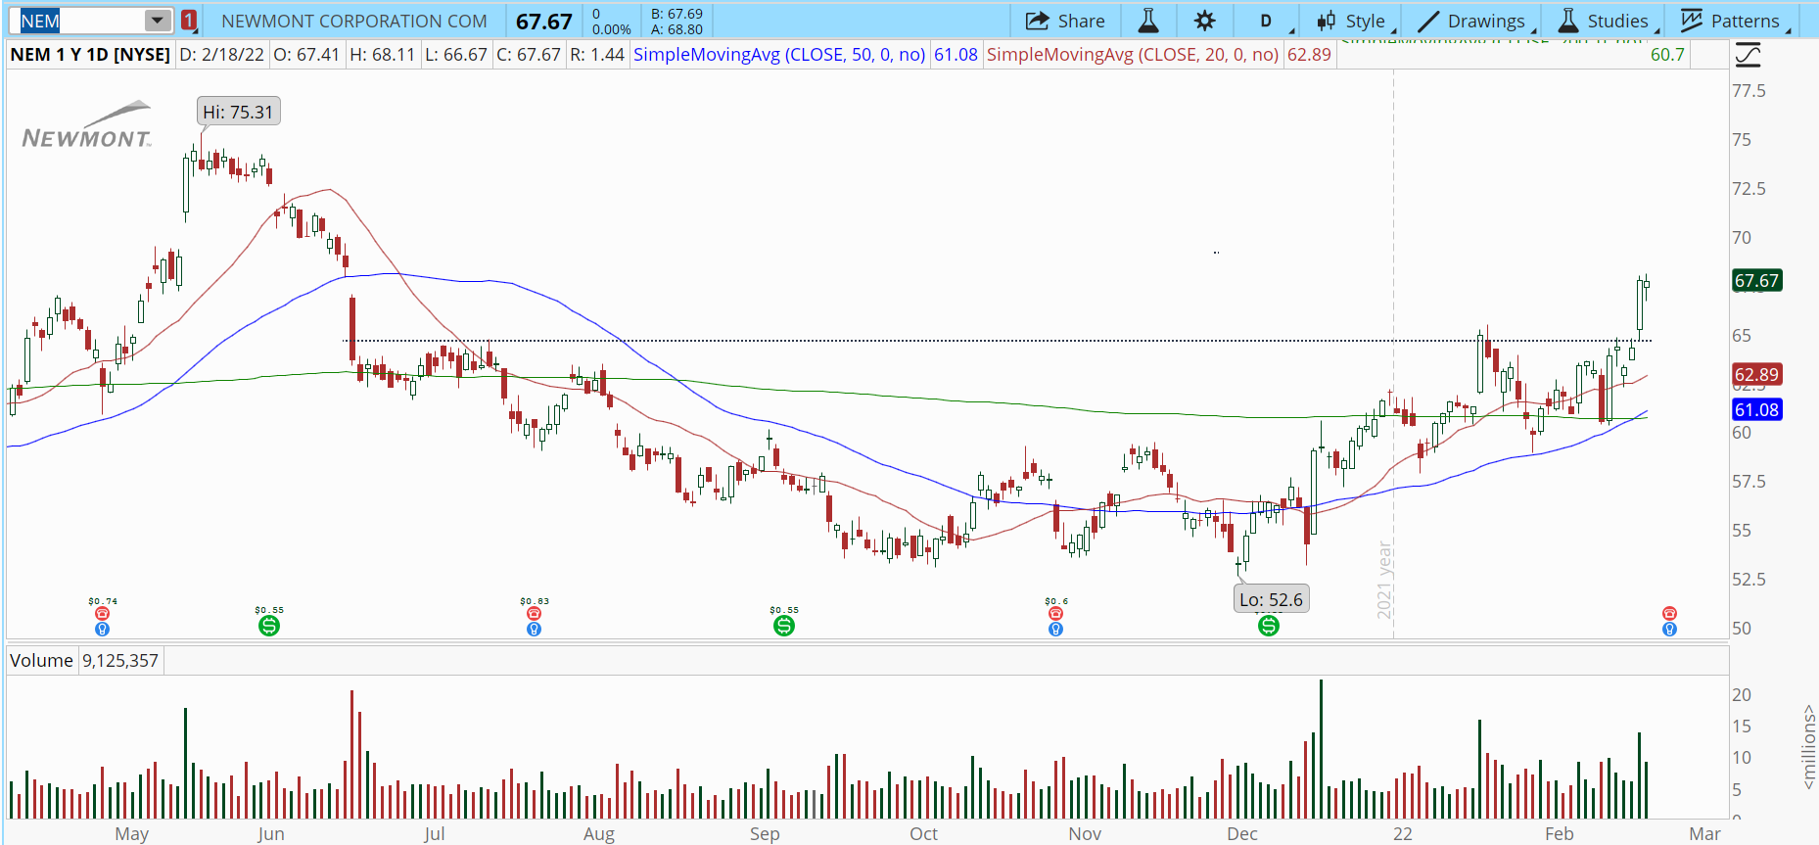Open chart settings gear icon

pyautogui.click(x=1205, y=21)
